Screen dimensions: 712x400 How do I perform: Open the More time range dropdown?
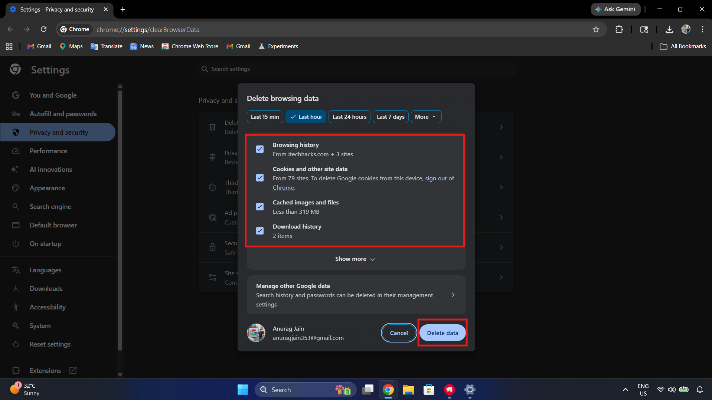coord(426,117)
